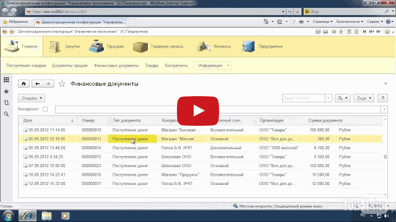Toggle the Контрагент checkbox
396x222 pixels.
(45, 109)
